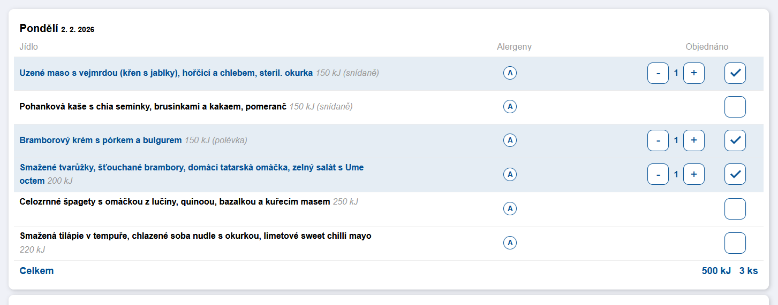The width and height of the screenshot is (778, 305).
Task: Show allergens for Pohanková kaše
Action: click(510, 107)
